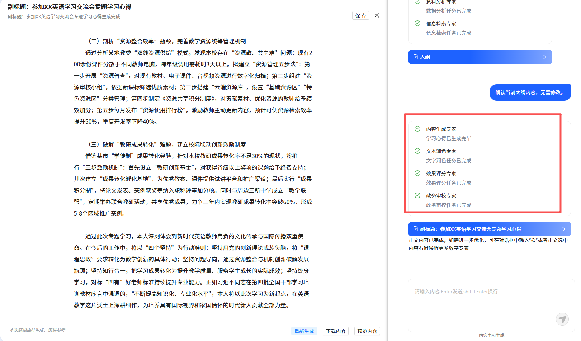Click the 信息检索专家 green check icon

[417, 23]
